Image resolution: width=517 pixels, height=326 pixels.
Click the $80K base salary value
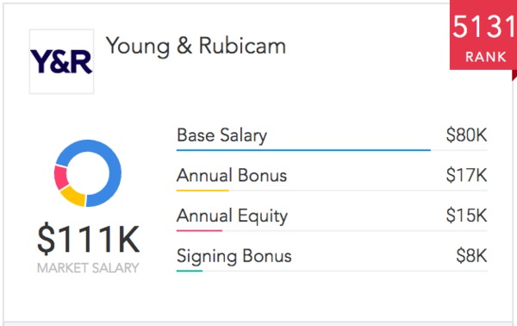click(466, 135)
